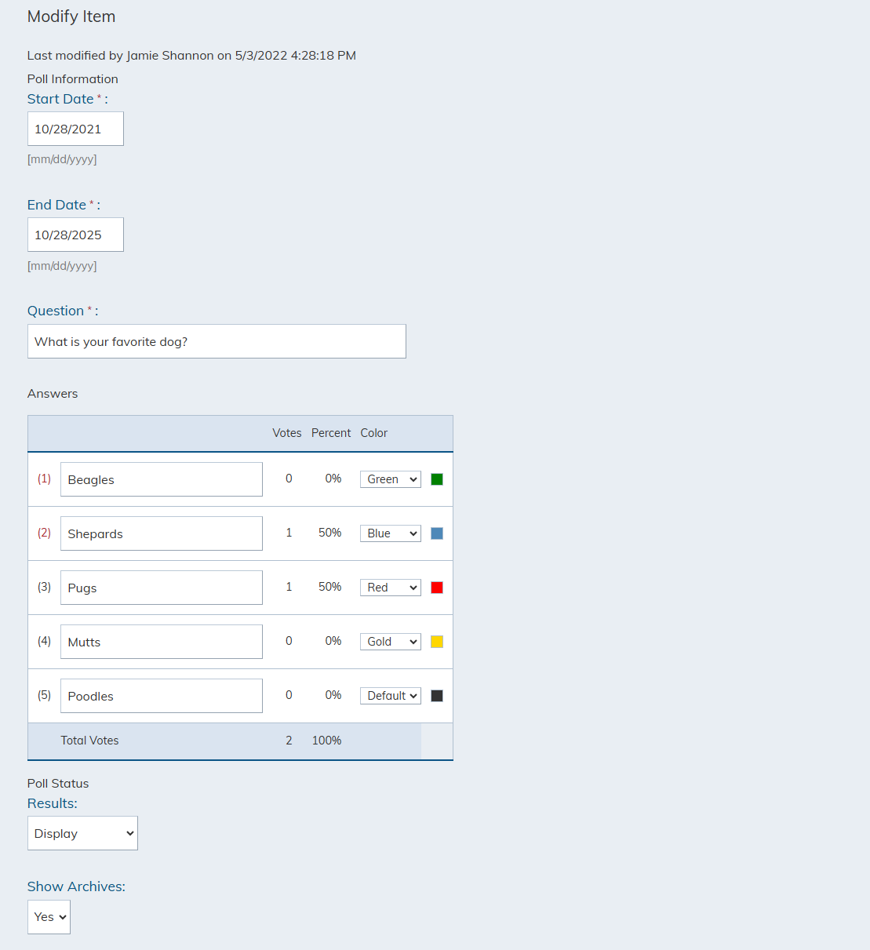This screenshot has width=870, height=950.
Task: Open the Results Display dropdown
Action: (82, 833)
